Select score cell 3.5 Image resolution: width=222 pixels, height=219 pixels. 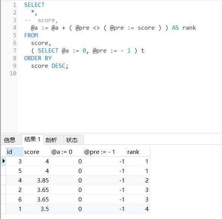37,209
